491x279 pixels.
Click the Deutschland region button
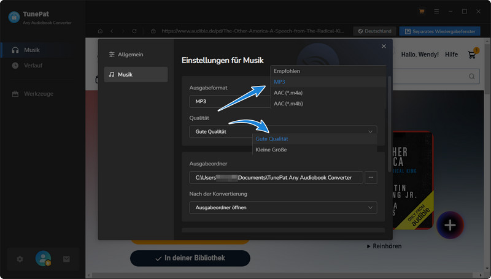click(x=374, y=31)
